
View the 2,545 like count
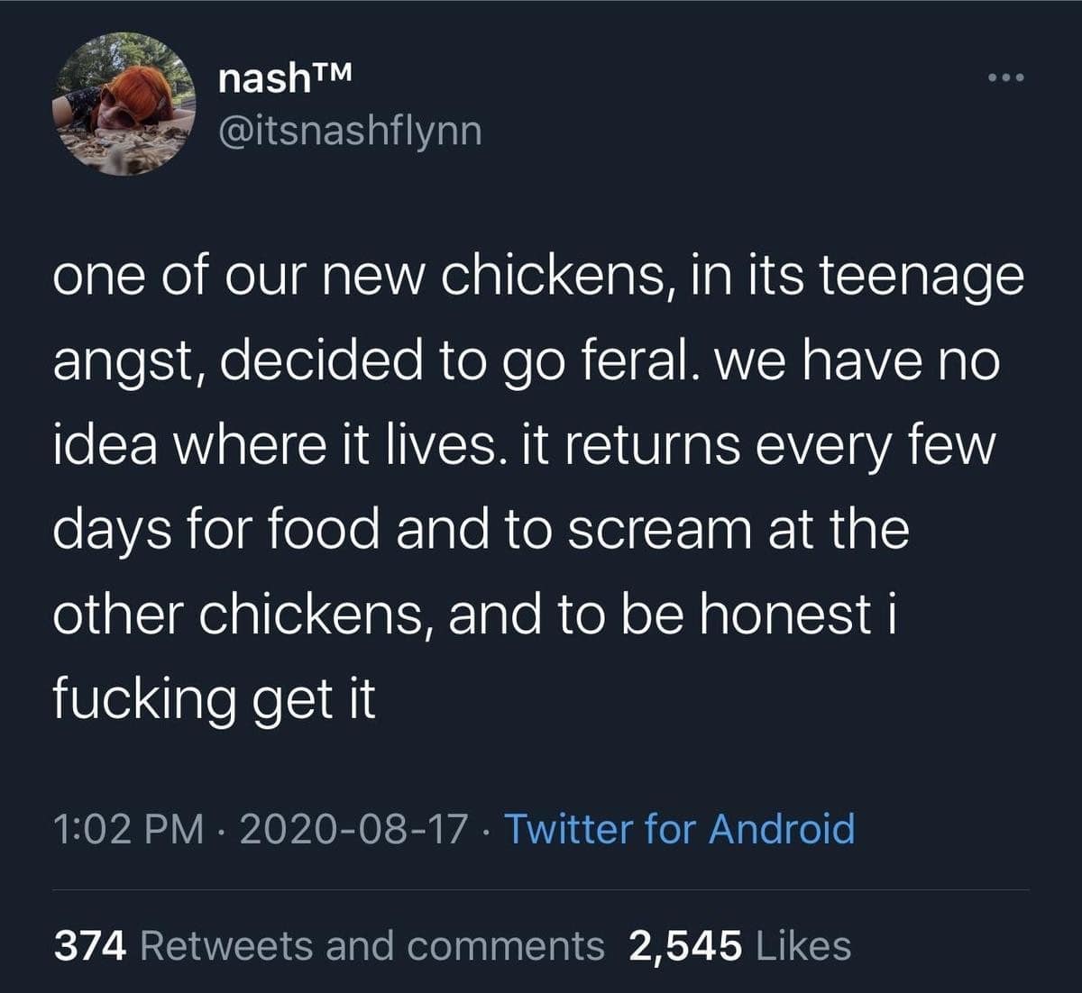coord(686,946)
